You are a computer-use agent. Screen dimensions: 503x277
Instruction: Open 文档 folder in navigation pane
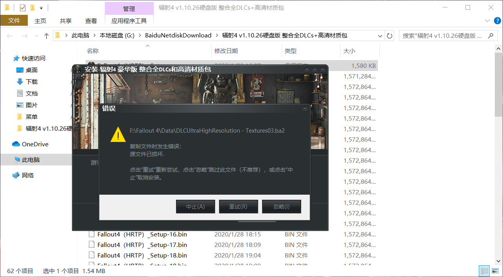coord(31,94)
